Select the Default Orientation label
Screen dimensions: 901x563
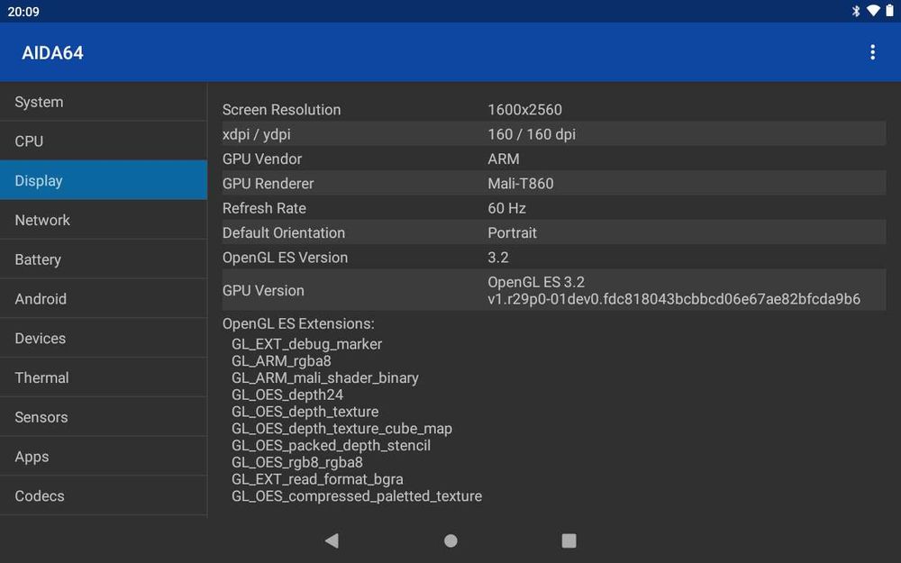[x=284, y=233]
